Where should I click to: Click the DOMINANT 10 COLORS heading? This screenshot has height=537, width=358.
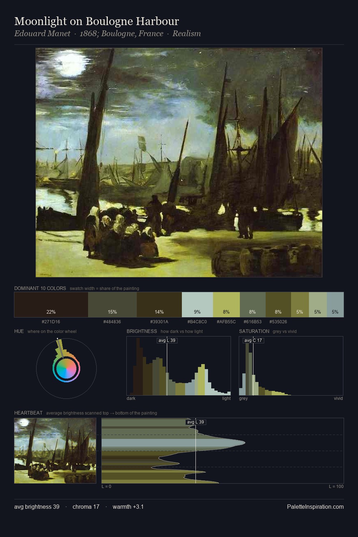40,288
